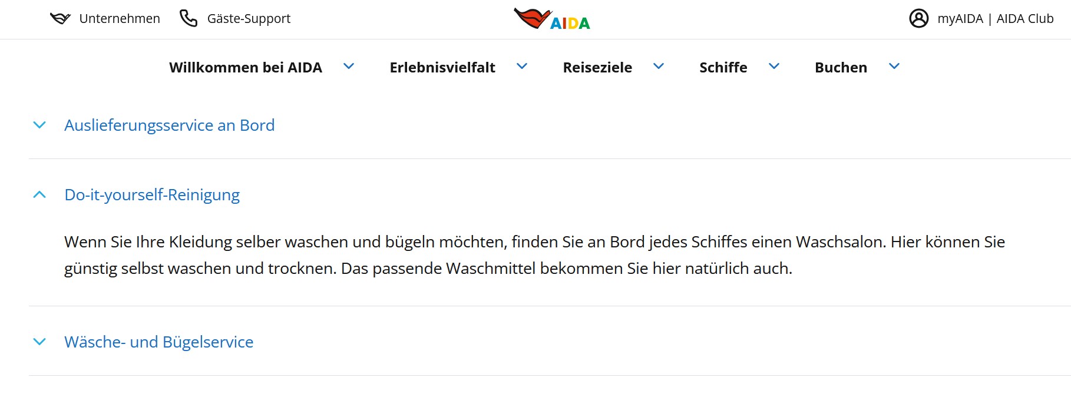Click the Gäste-Support phone icon
Screen dimensions: 1071x397
(x=189, y=19)
